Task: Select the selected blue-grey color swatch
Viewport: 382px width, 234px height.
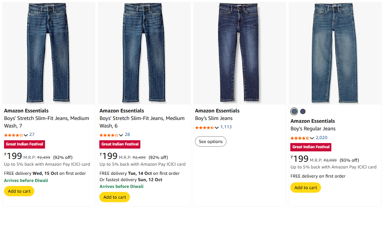Action: (294, 111)
